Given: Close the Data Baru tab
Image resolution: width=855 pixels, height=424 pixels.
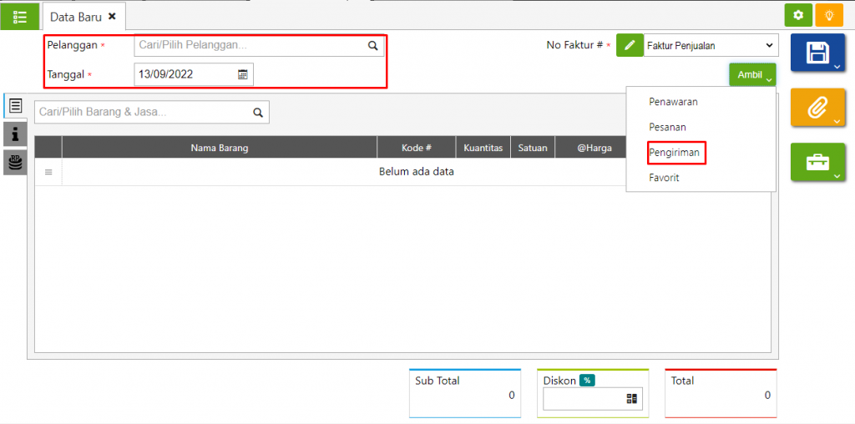Looking at the screenshot, I should tap(112, 17).
